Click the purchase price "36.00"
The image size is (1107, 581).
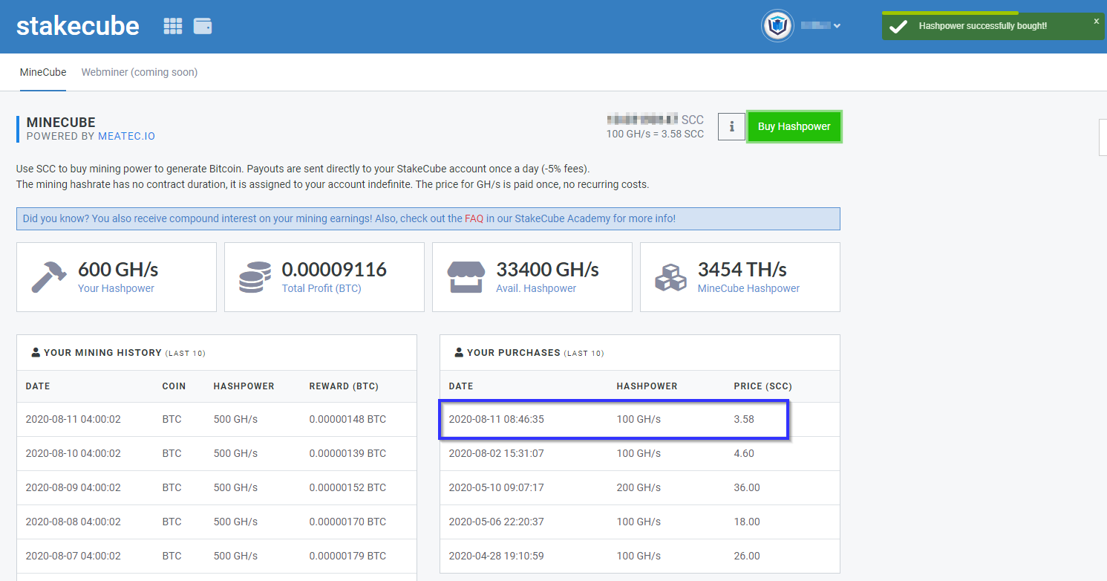coord(747,488)
